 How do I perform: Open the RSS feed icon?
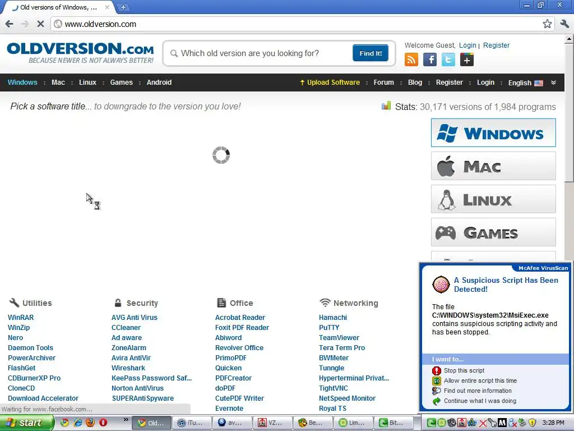click(411, 59)
